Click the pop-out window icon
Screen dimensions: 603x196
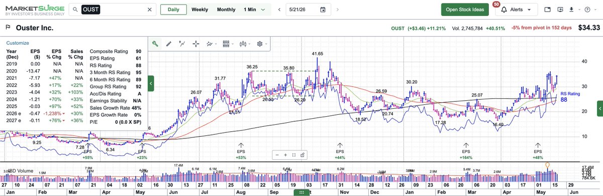point(547,10)
